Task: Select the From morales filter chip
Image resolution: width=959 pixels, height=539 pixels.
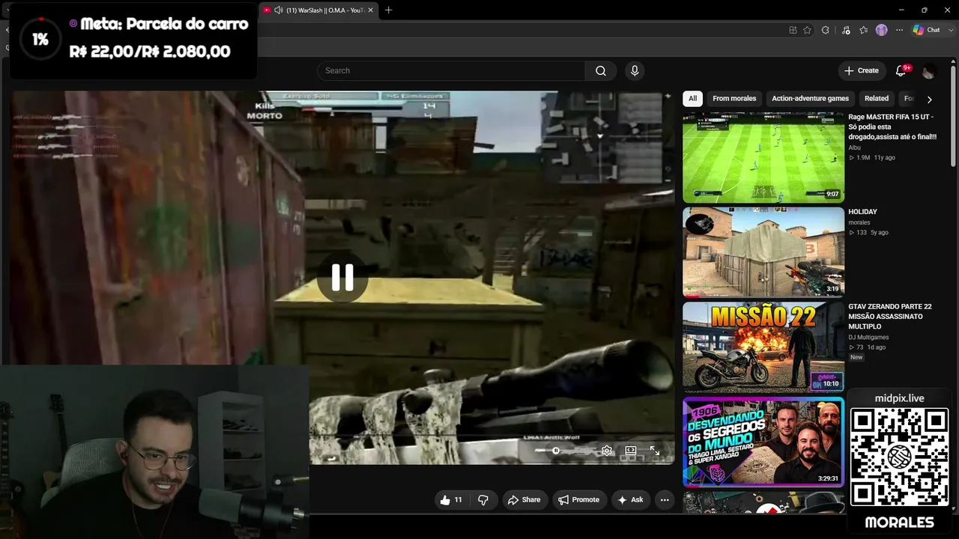Action: click(734, 99)
